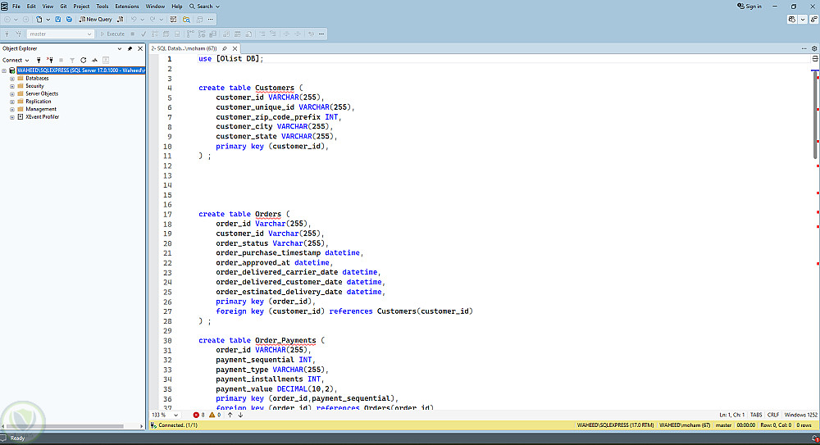Refresh the Object Explorer tree
This screenshot has height=445, width=820.
pos(83,60)
